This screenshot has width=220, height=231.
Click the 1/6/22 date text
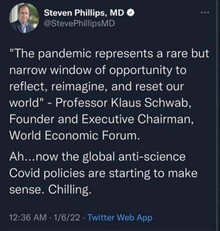(x=67, y=218)
